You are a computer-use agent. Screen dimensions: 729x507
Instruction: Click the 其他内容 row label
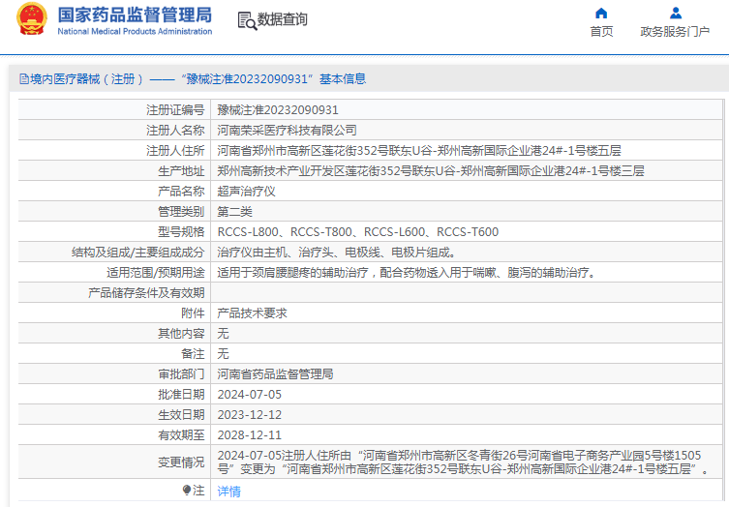tap(181, 334)
